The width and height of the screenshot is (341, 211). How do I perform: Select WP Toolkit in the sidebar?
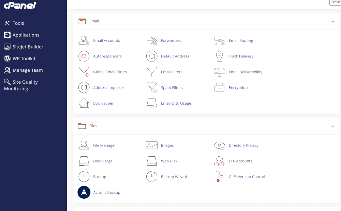[x=24, y=58]
